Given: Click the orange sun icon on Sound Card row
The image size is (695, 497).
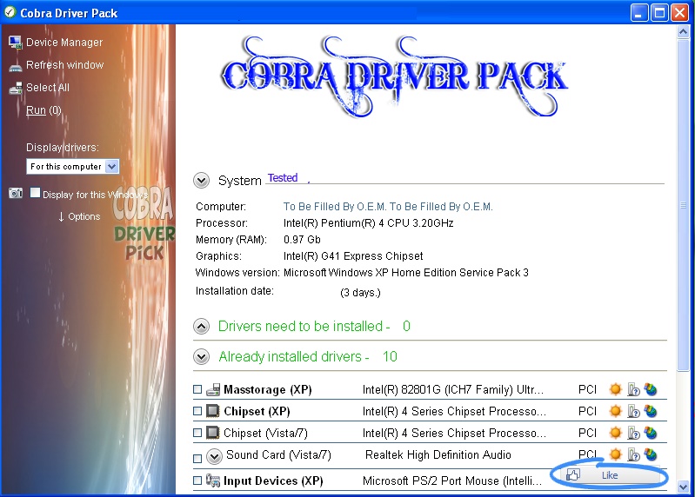Looking at the screenshot, I should click(x=615, y=454).
